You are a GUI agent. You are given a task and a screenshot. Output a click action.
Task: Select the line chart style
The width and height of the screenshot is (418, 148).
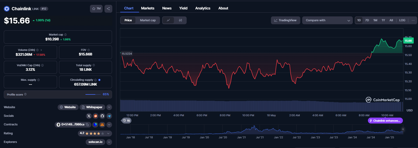pyautogui.click(x=168, y=20)
